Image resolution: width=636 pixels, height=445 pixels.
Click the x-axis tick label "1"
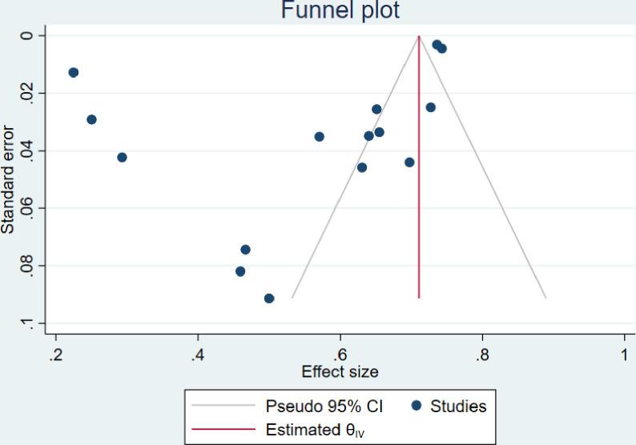(x=624, y=353)
